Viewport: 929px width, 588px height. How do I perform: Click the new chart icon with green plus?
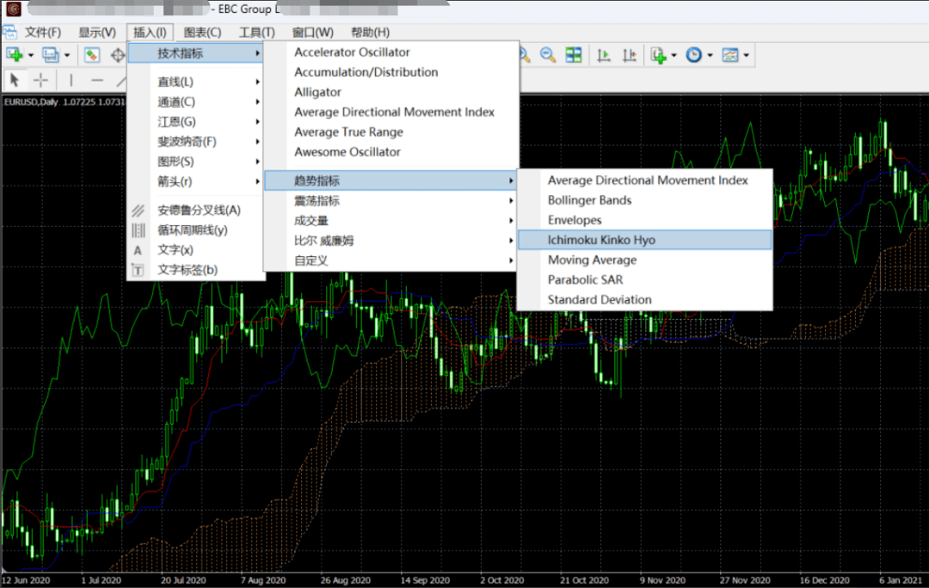click(15, 55)
